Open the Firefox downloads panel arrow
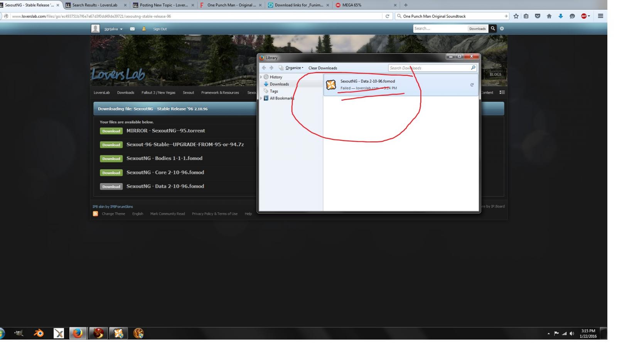 click(561, 16)
